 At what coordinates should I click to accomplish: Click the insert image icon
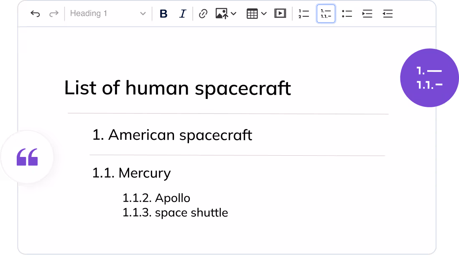click(222, 14)
